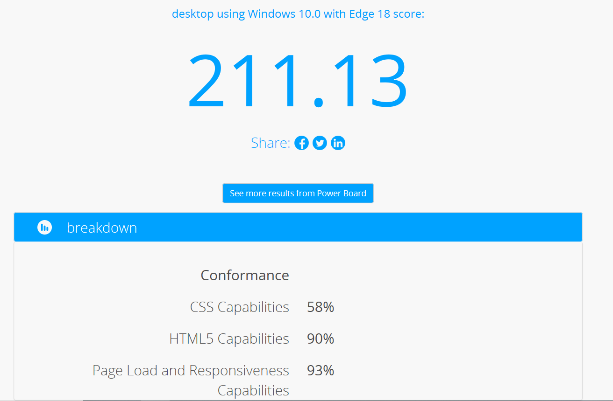Click the 90% HTML5 score value
Image resolution: width=613 pixels, height=401 pixels.
click(321, 339)
